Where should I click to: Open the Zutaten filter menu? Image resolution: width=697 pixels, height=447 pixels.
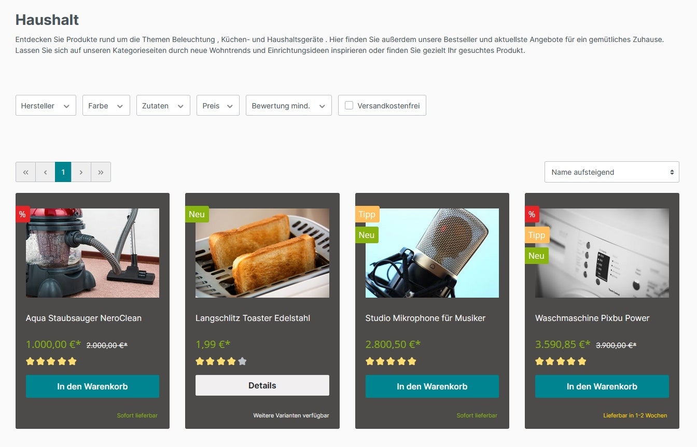pos(163,105)
